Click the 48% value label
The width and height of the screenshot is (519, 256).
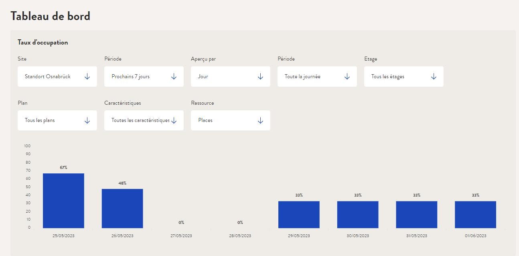coord(122,183)
